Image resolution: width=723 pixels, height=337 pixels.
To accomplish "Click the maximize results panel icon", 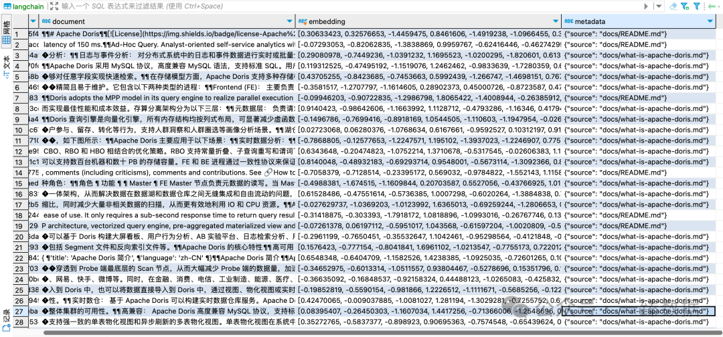I will [x=54, y=6].
